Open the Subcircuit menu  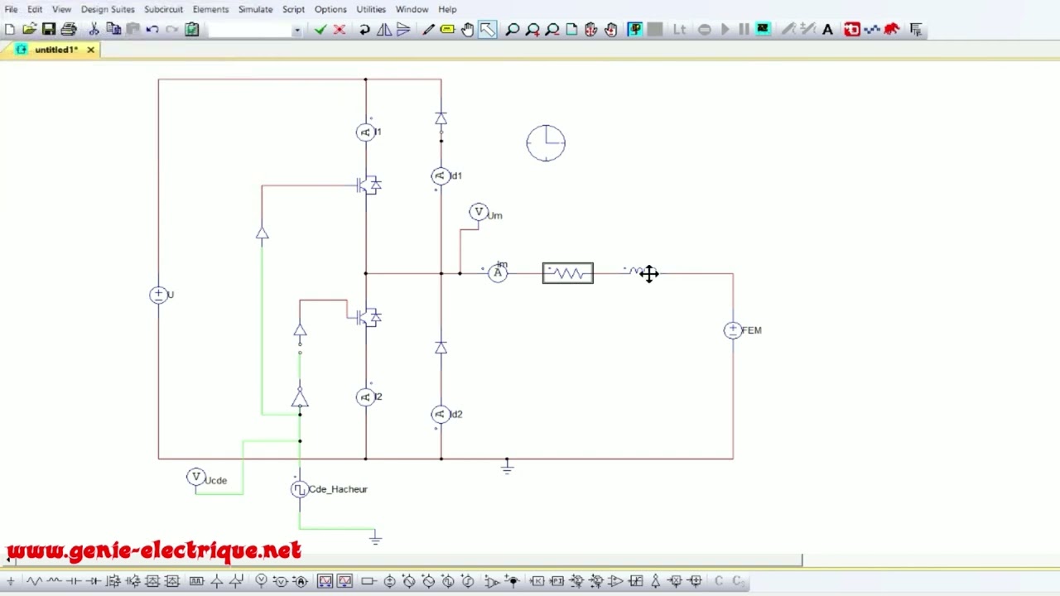pos(163,9)
